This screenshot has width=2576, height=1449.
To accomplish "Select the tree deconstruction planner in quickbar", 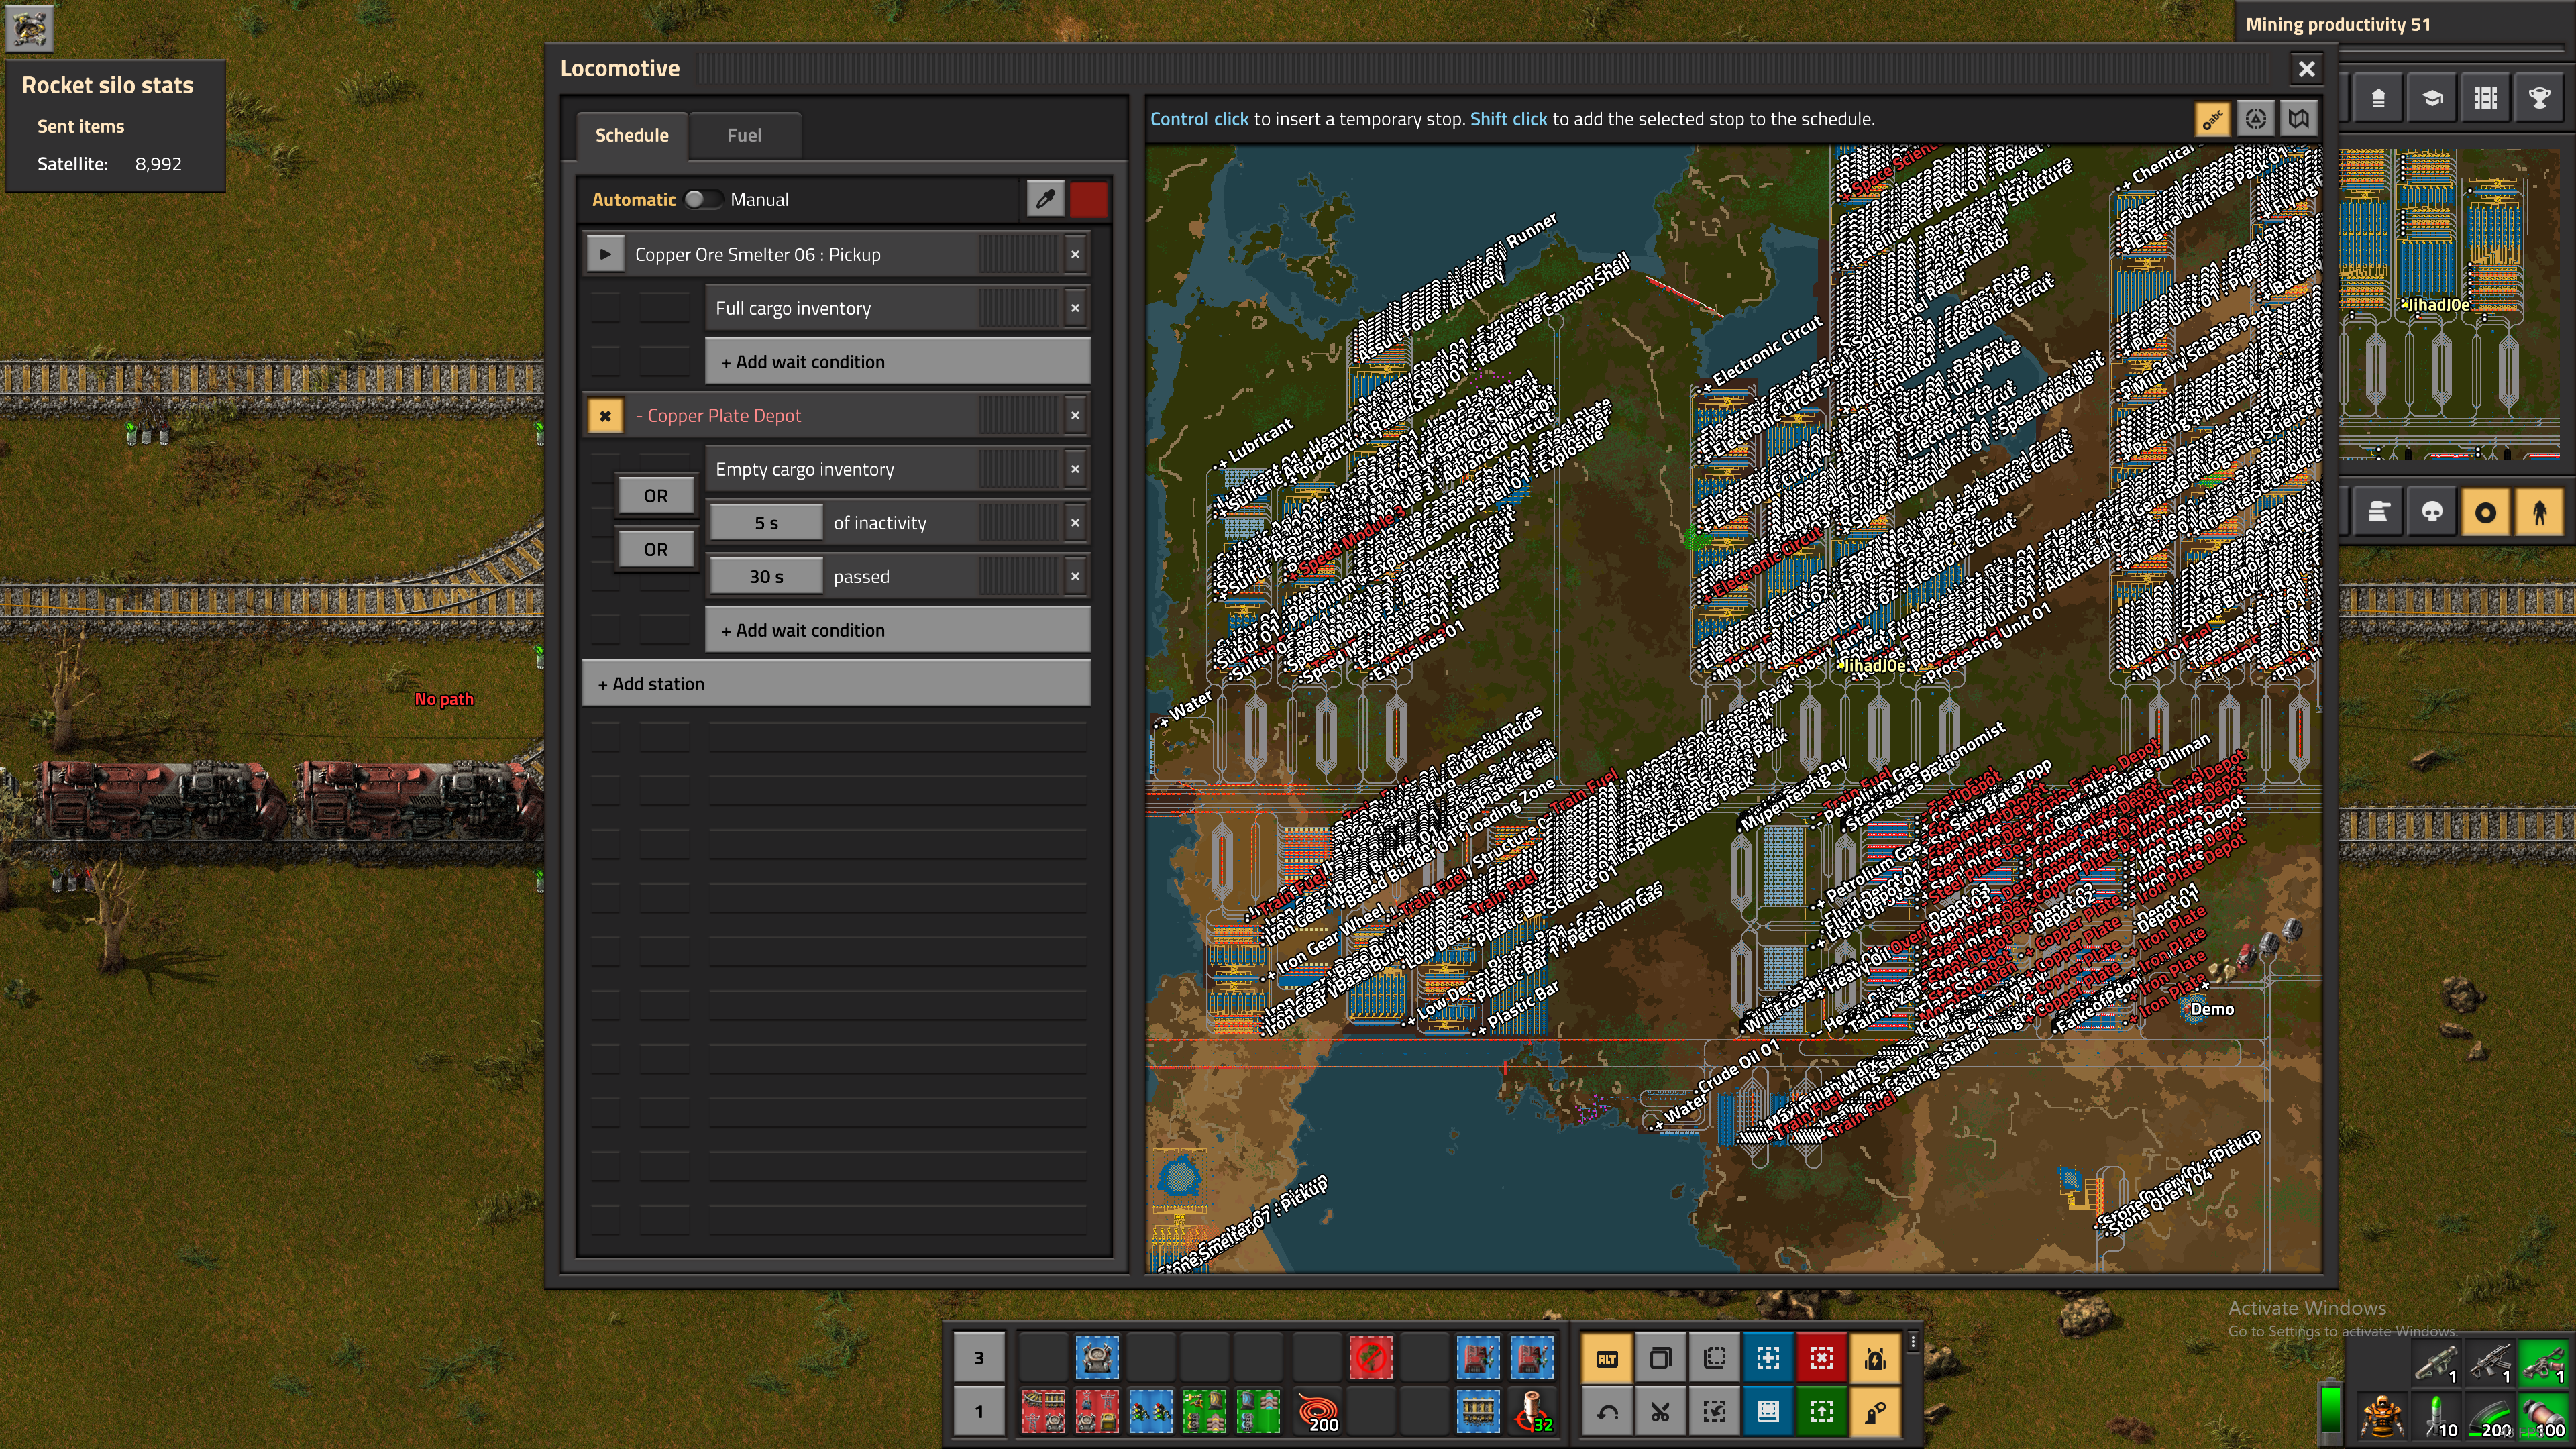I will [x=1370, y=1358].
